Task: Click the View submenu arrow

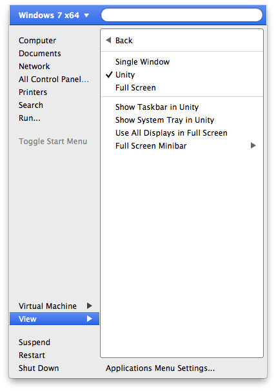Action: [90, 319]
